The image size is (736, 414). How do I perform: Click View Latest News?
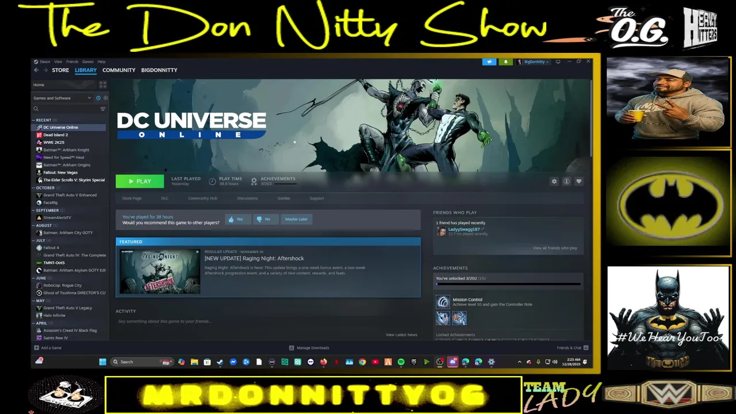point(401,335)
